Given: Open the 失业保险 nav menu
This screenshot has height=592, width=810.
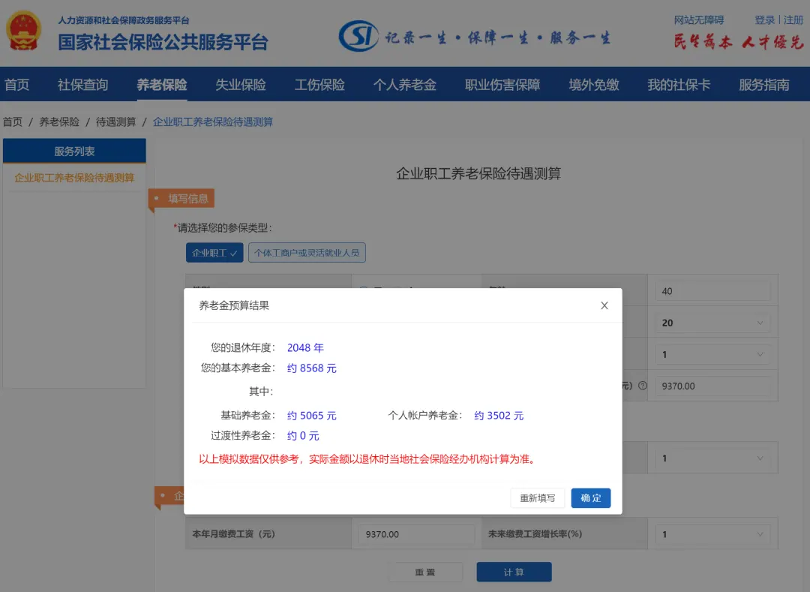Looking at the screenshot, I should tap(241, 84).
